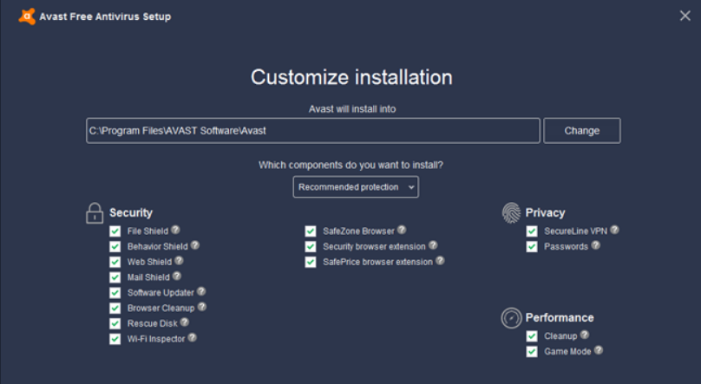Click the Security section heading
The image size is (701, 384).
(x=131, y=213)
